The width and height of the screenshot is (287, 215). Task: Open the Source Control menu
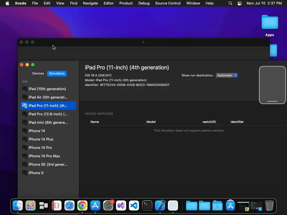(168, 3)
